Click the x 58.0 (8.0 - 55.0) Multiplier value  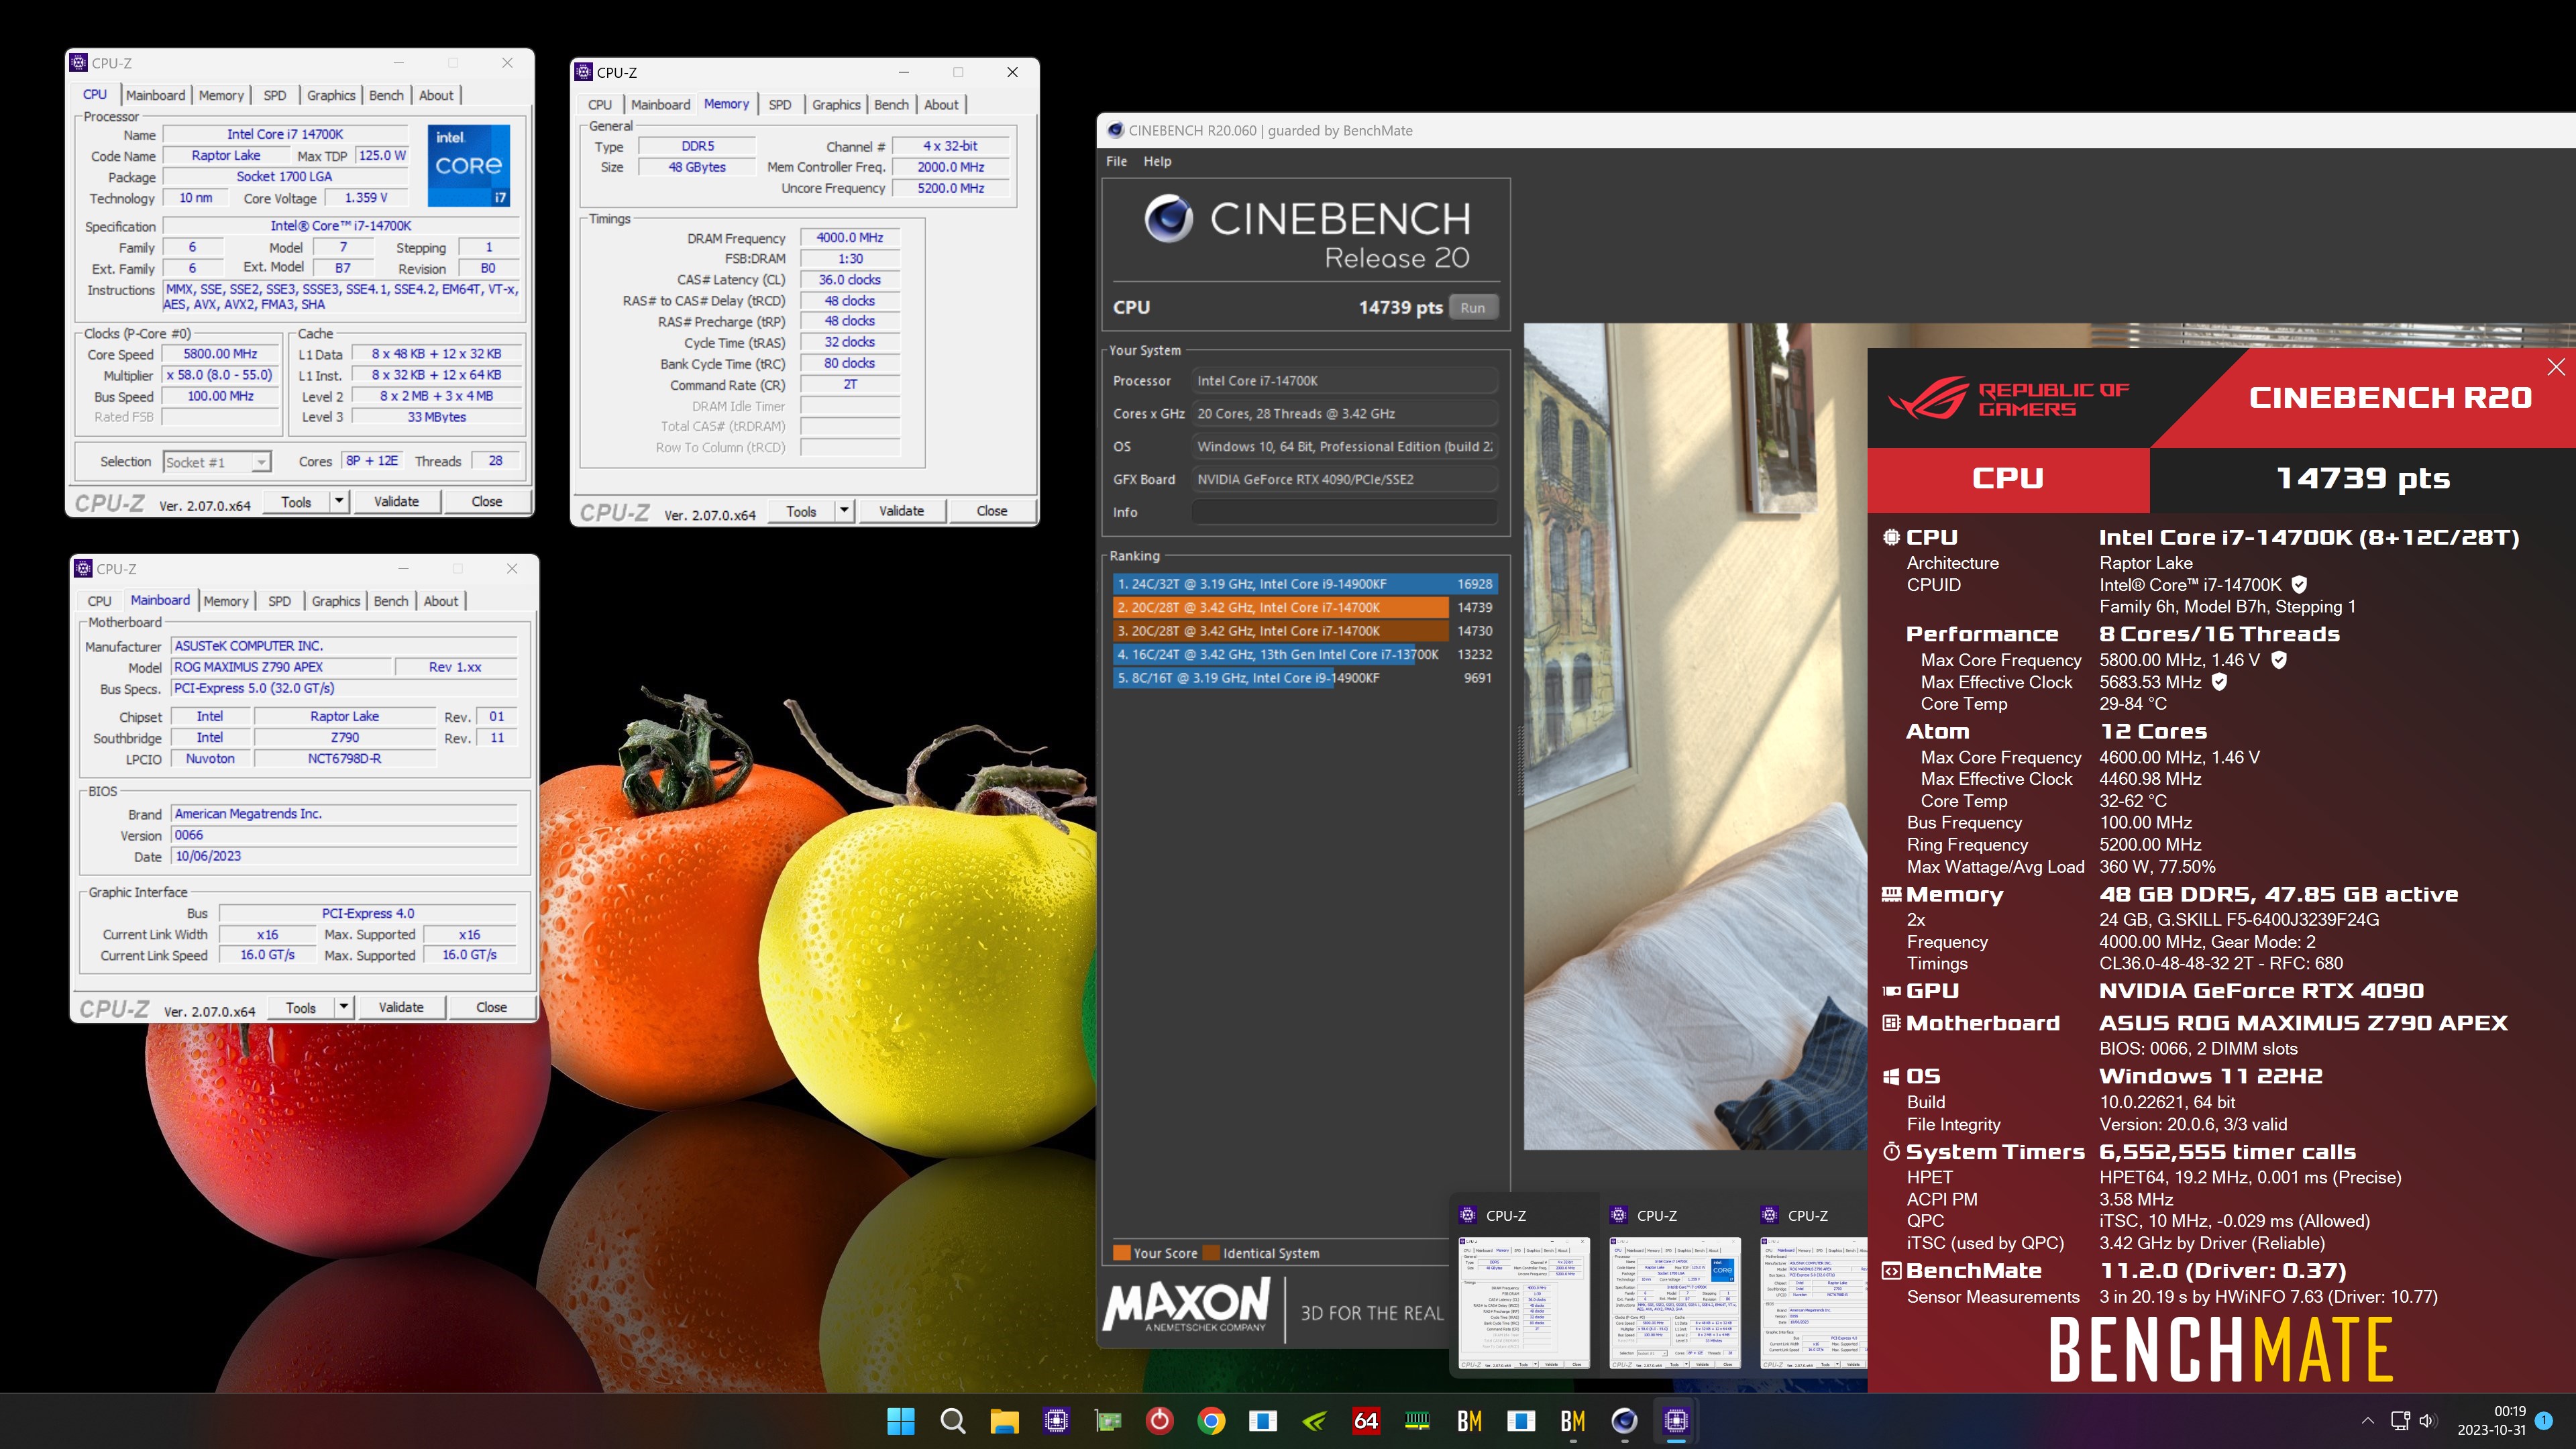pos(220,375)
